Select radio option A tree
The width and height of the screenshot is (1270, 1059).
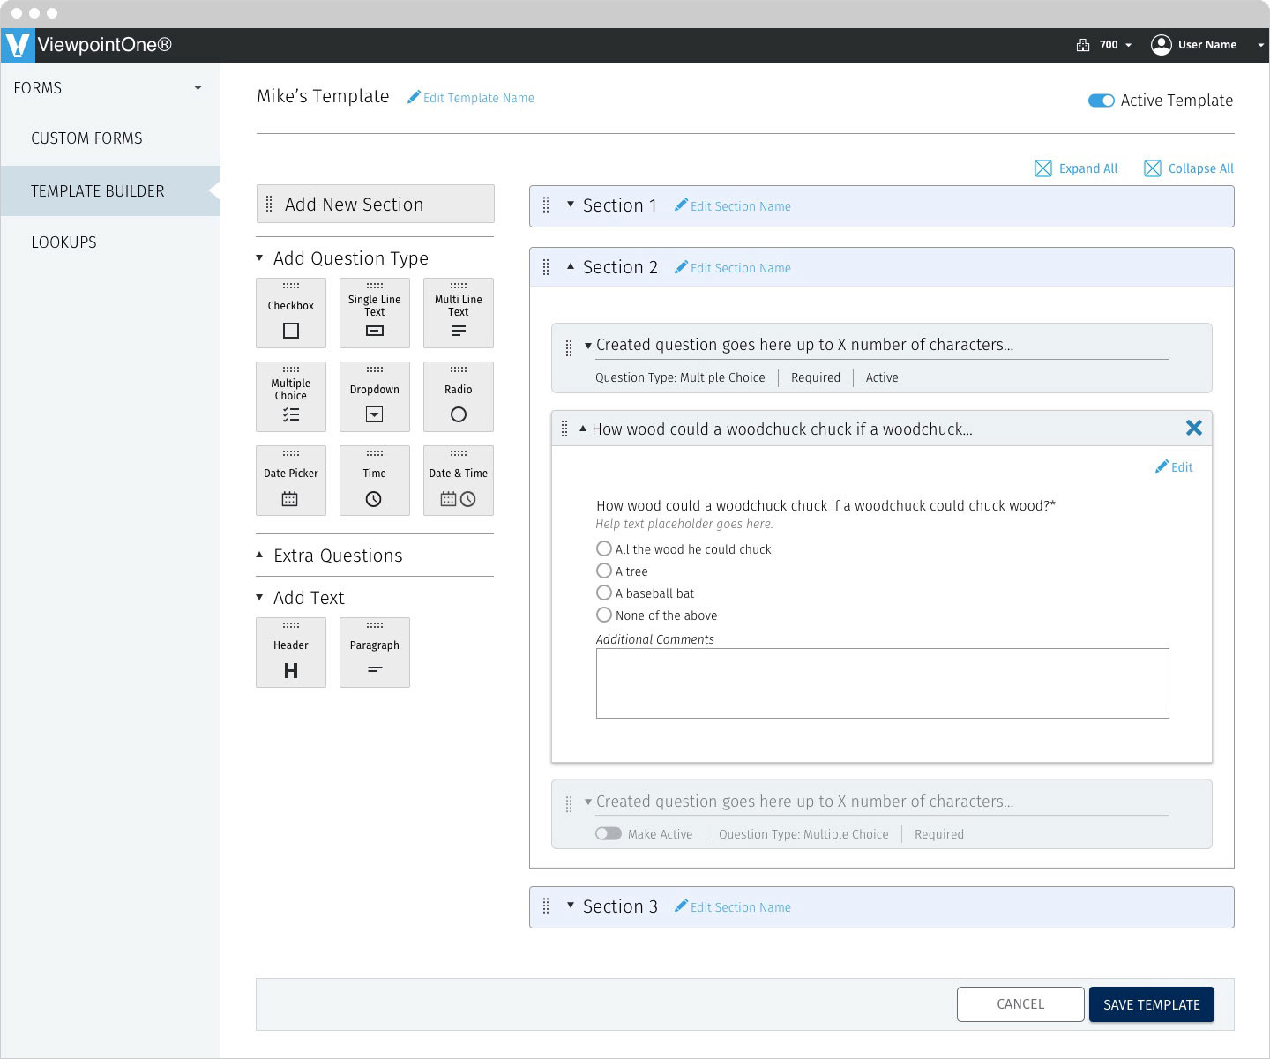(604, 571)
